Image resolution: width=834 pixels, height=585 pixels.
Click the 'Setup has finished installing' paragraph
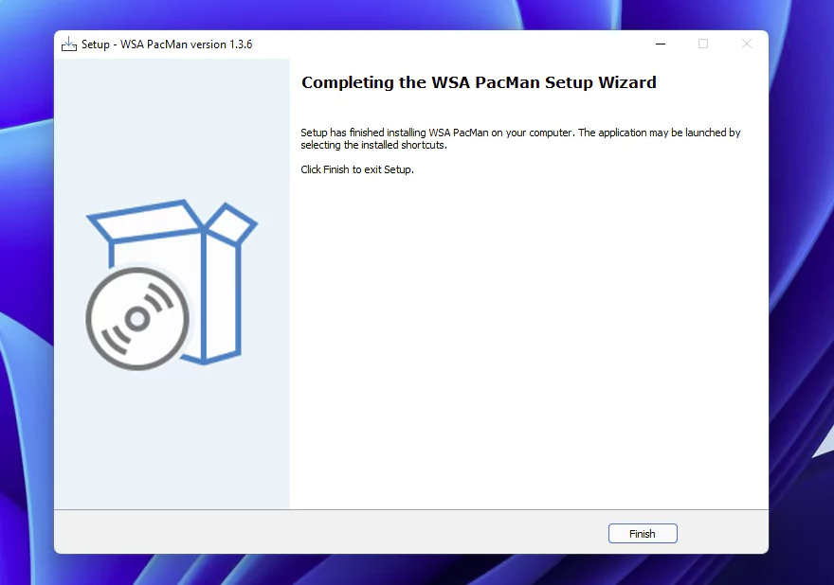tap(519, 139)
